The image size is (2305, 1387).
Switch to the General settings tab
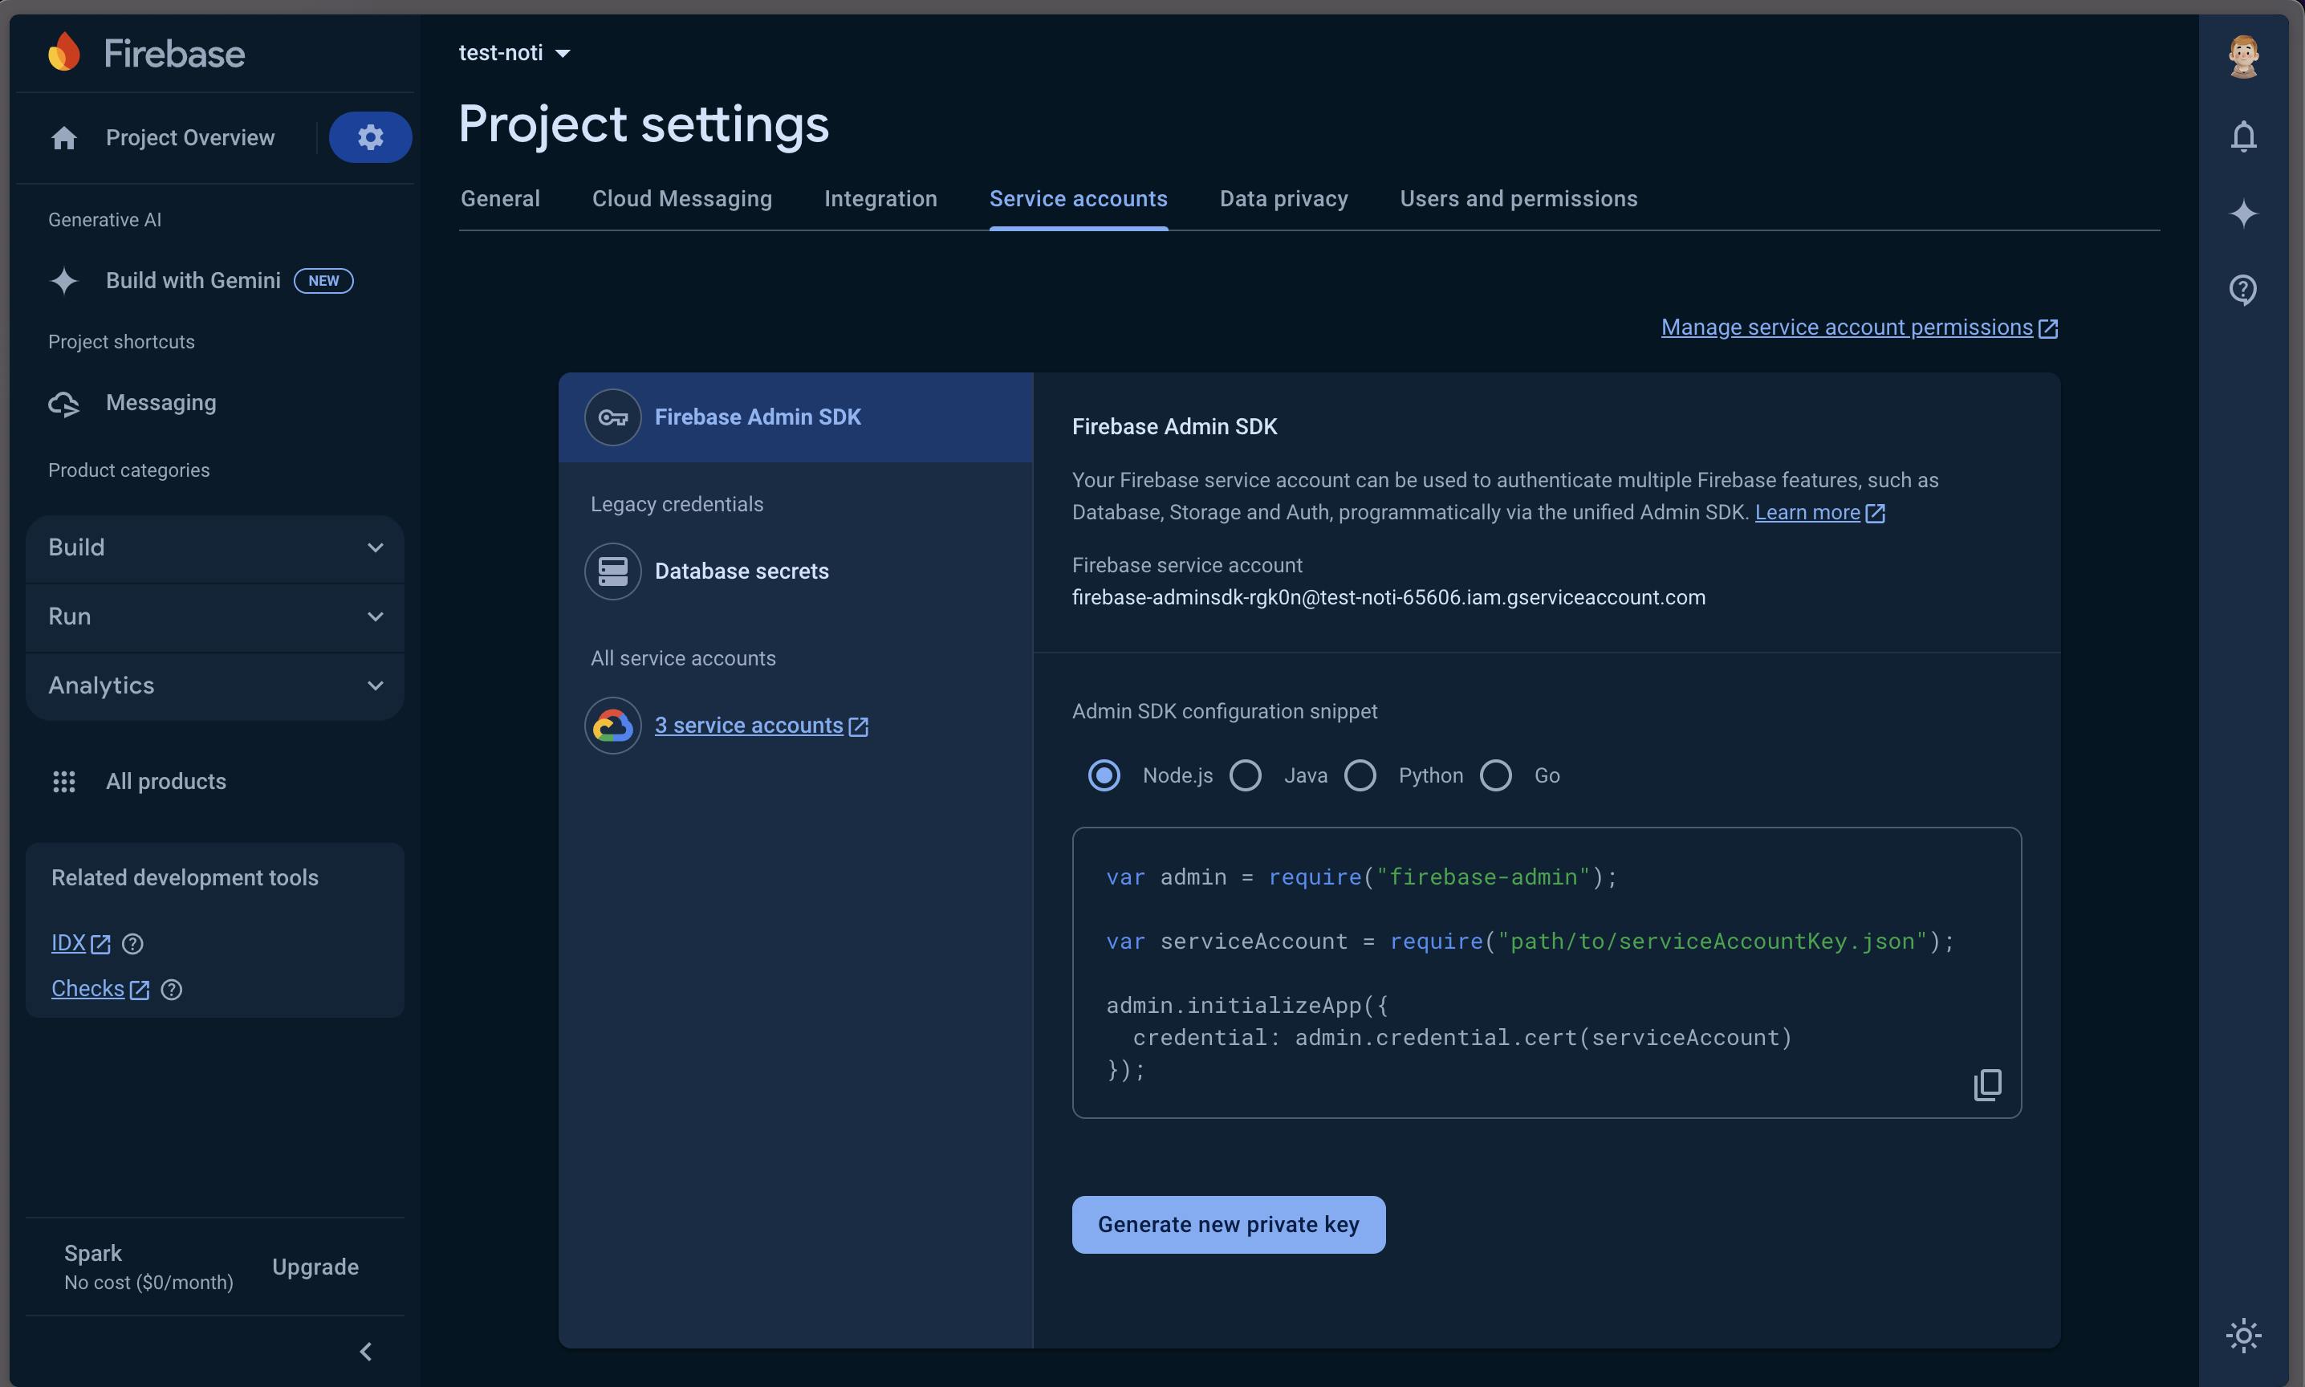click(501, 199)
